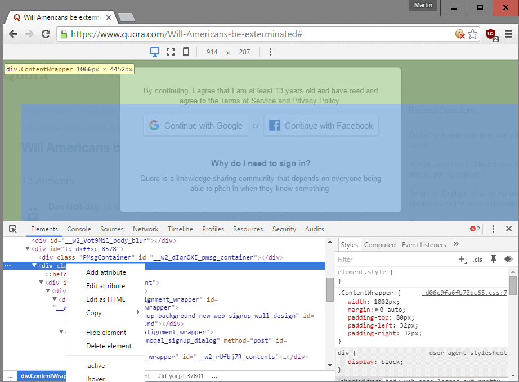Screen dimensions: 519x382
Task: Click Continue with Google
Action: pos(195,125)
